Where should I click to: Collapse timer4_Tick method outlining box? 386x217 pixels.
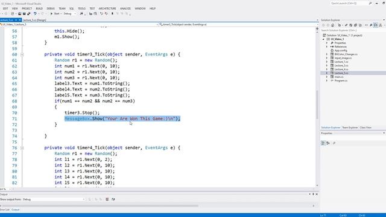[22, 148]
